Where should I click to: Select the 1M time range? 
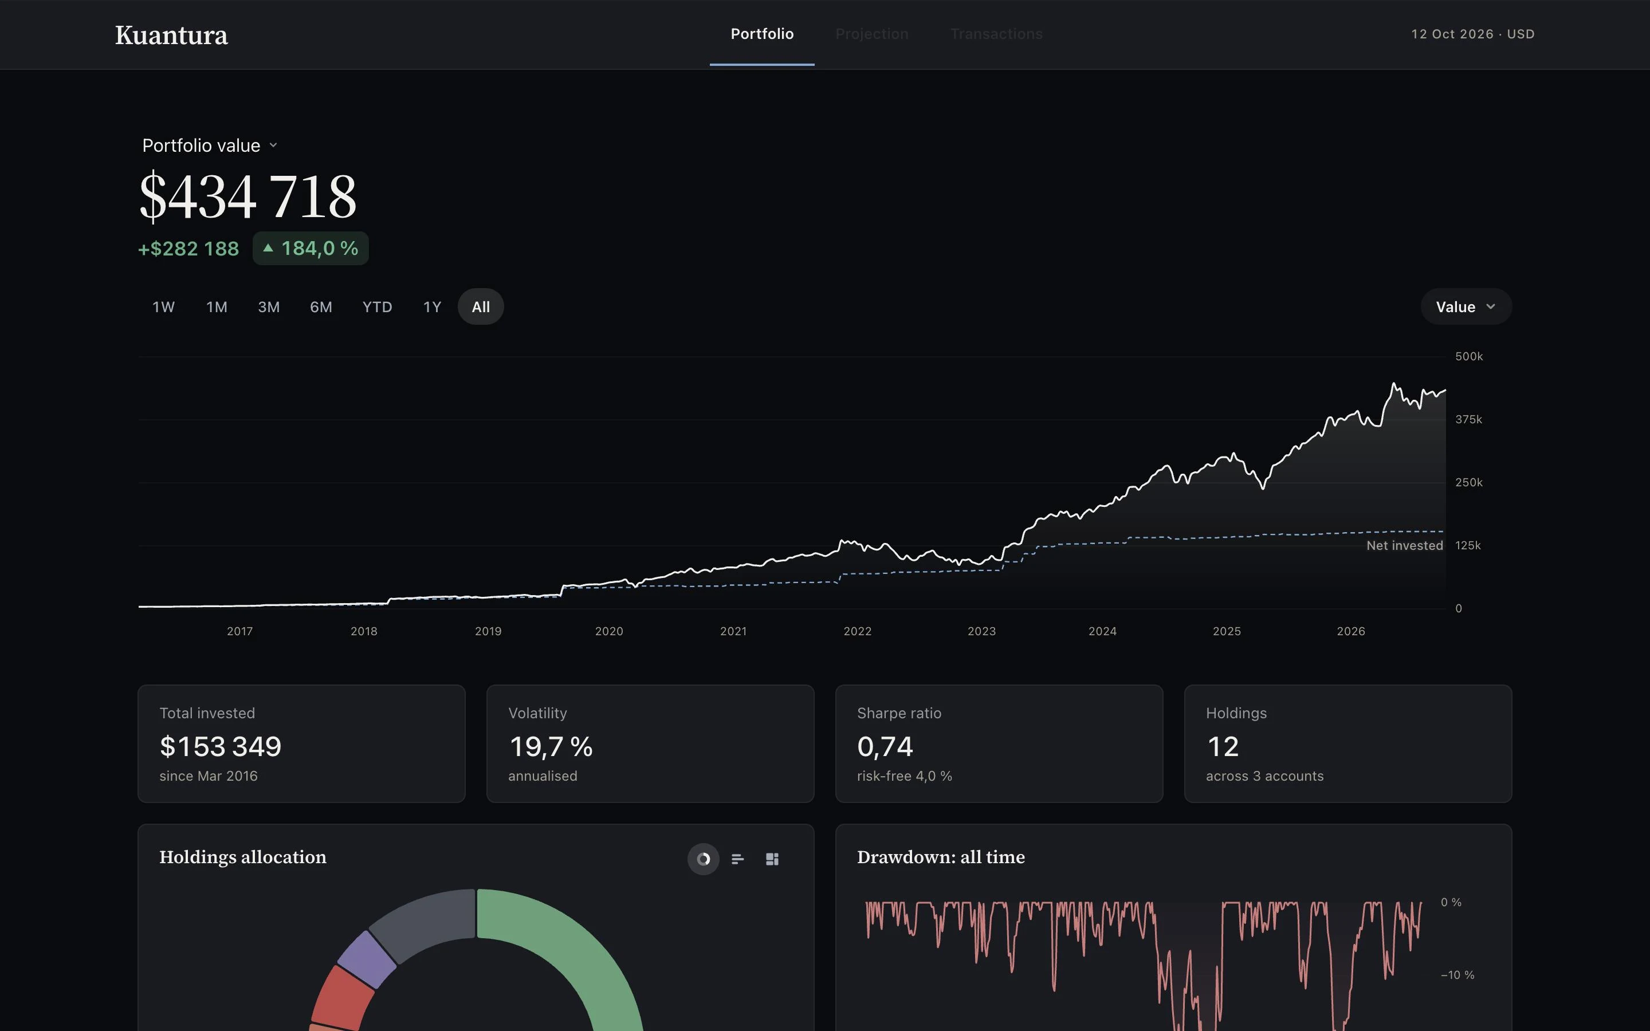217,307
